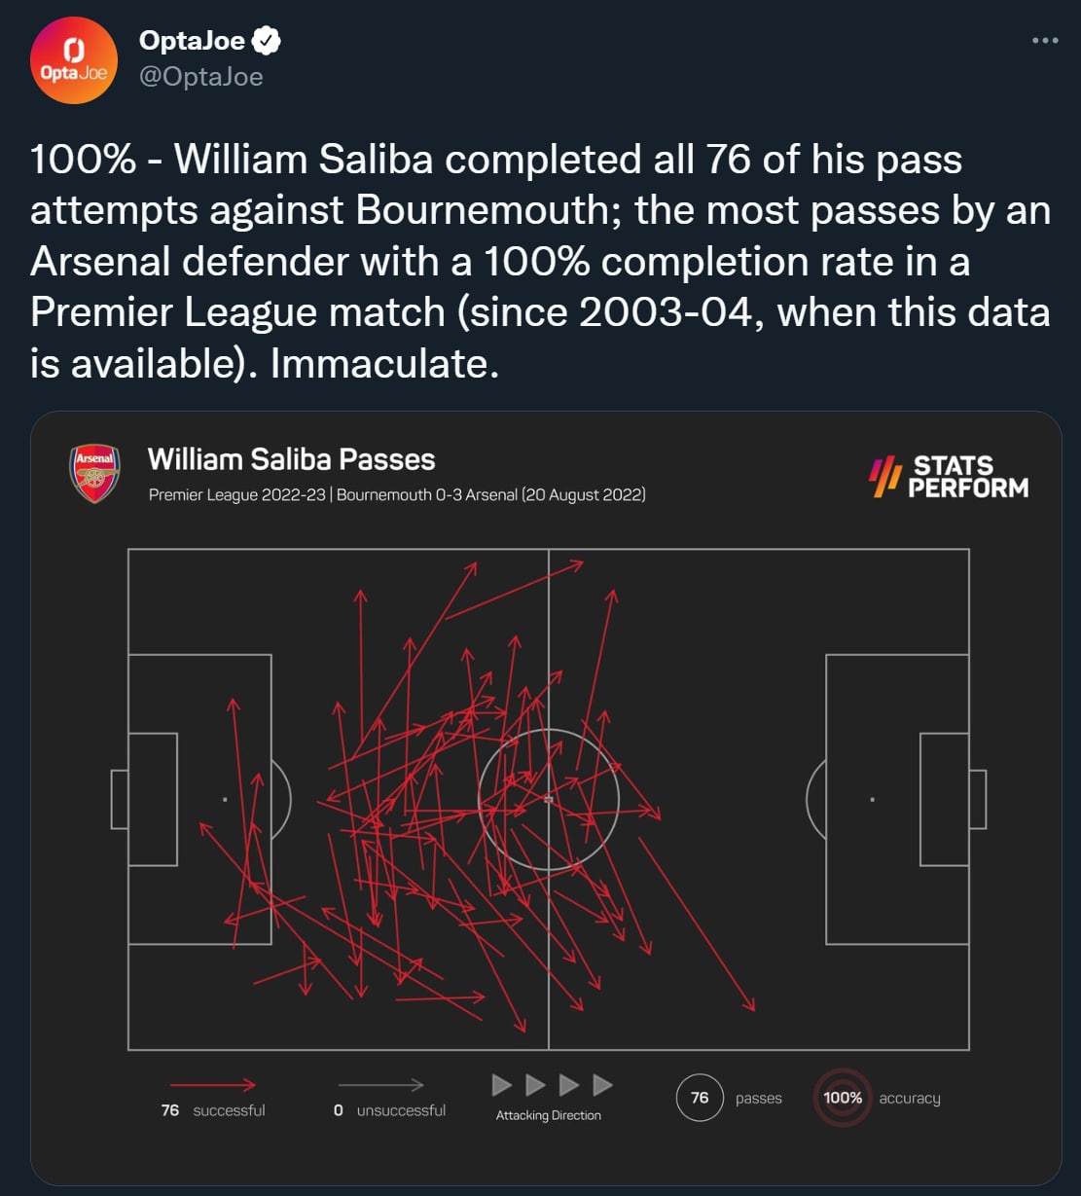The image size is (1081, 1196).
Task: Click the red successful pass legend arrow
Action: coord(212,1085)
